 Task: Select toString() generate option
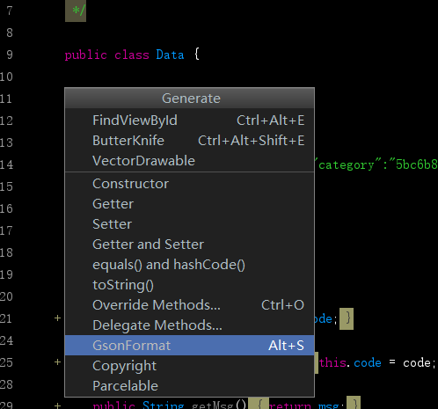coord(189,285)
